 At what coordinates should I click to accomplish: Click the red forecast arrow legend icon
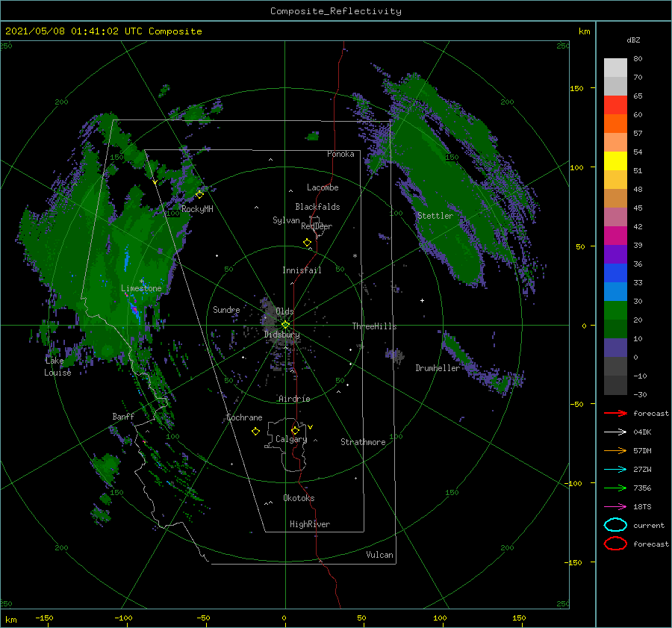pyautogui.click(x=615, y=413)
